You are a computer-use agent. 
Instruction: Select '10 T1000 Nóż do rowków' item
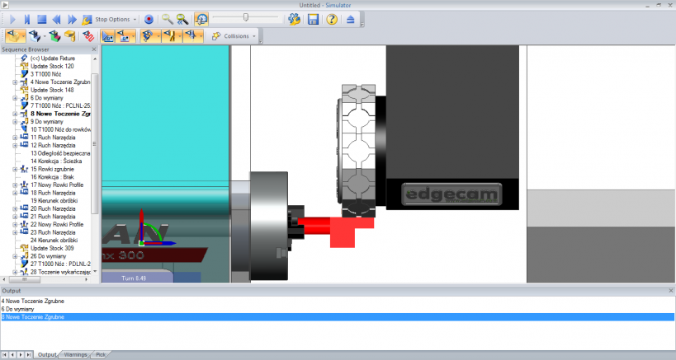(x=60, y=129)
